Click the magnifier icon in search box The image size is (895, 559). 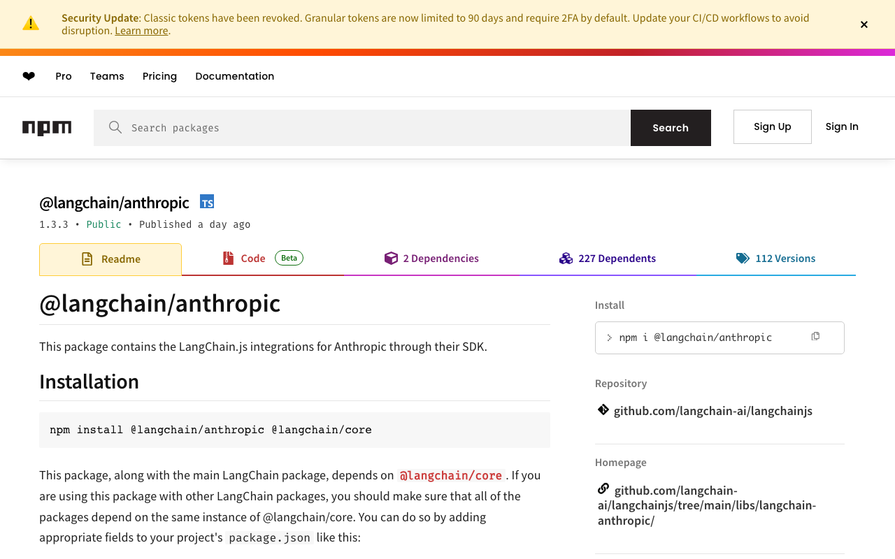115,127
